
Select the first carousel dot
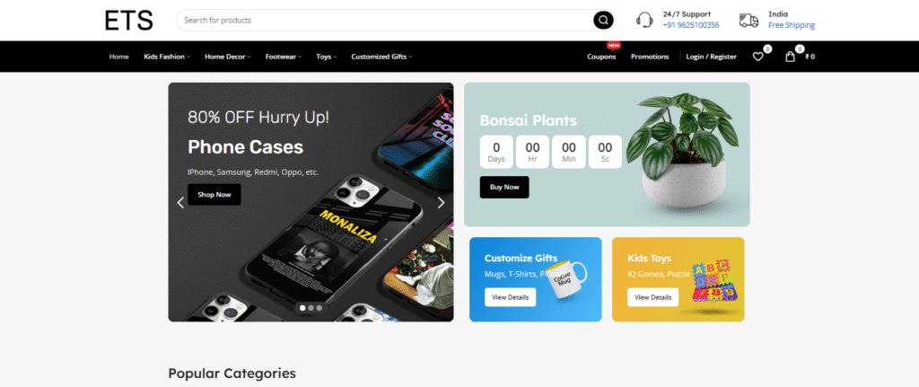click(302, 307)
